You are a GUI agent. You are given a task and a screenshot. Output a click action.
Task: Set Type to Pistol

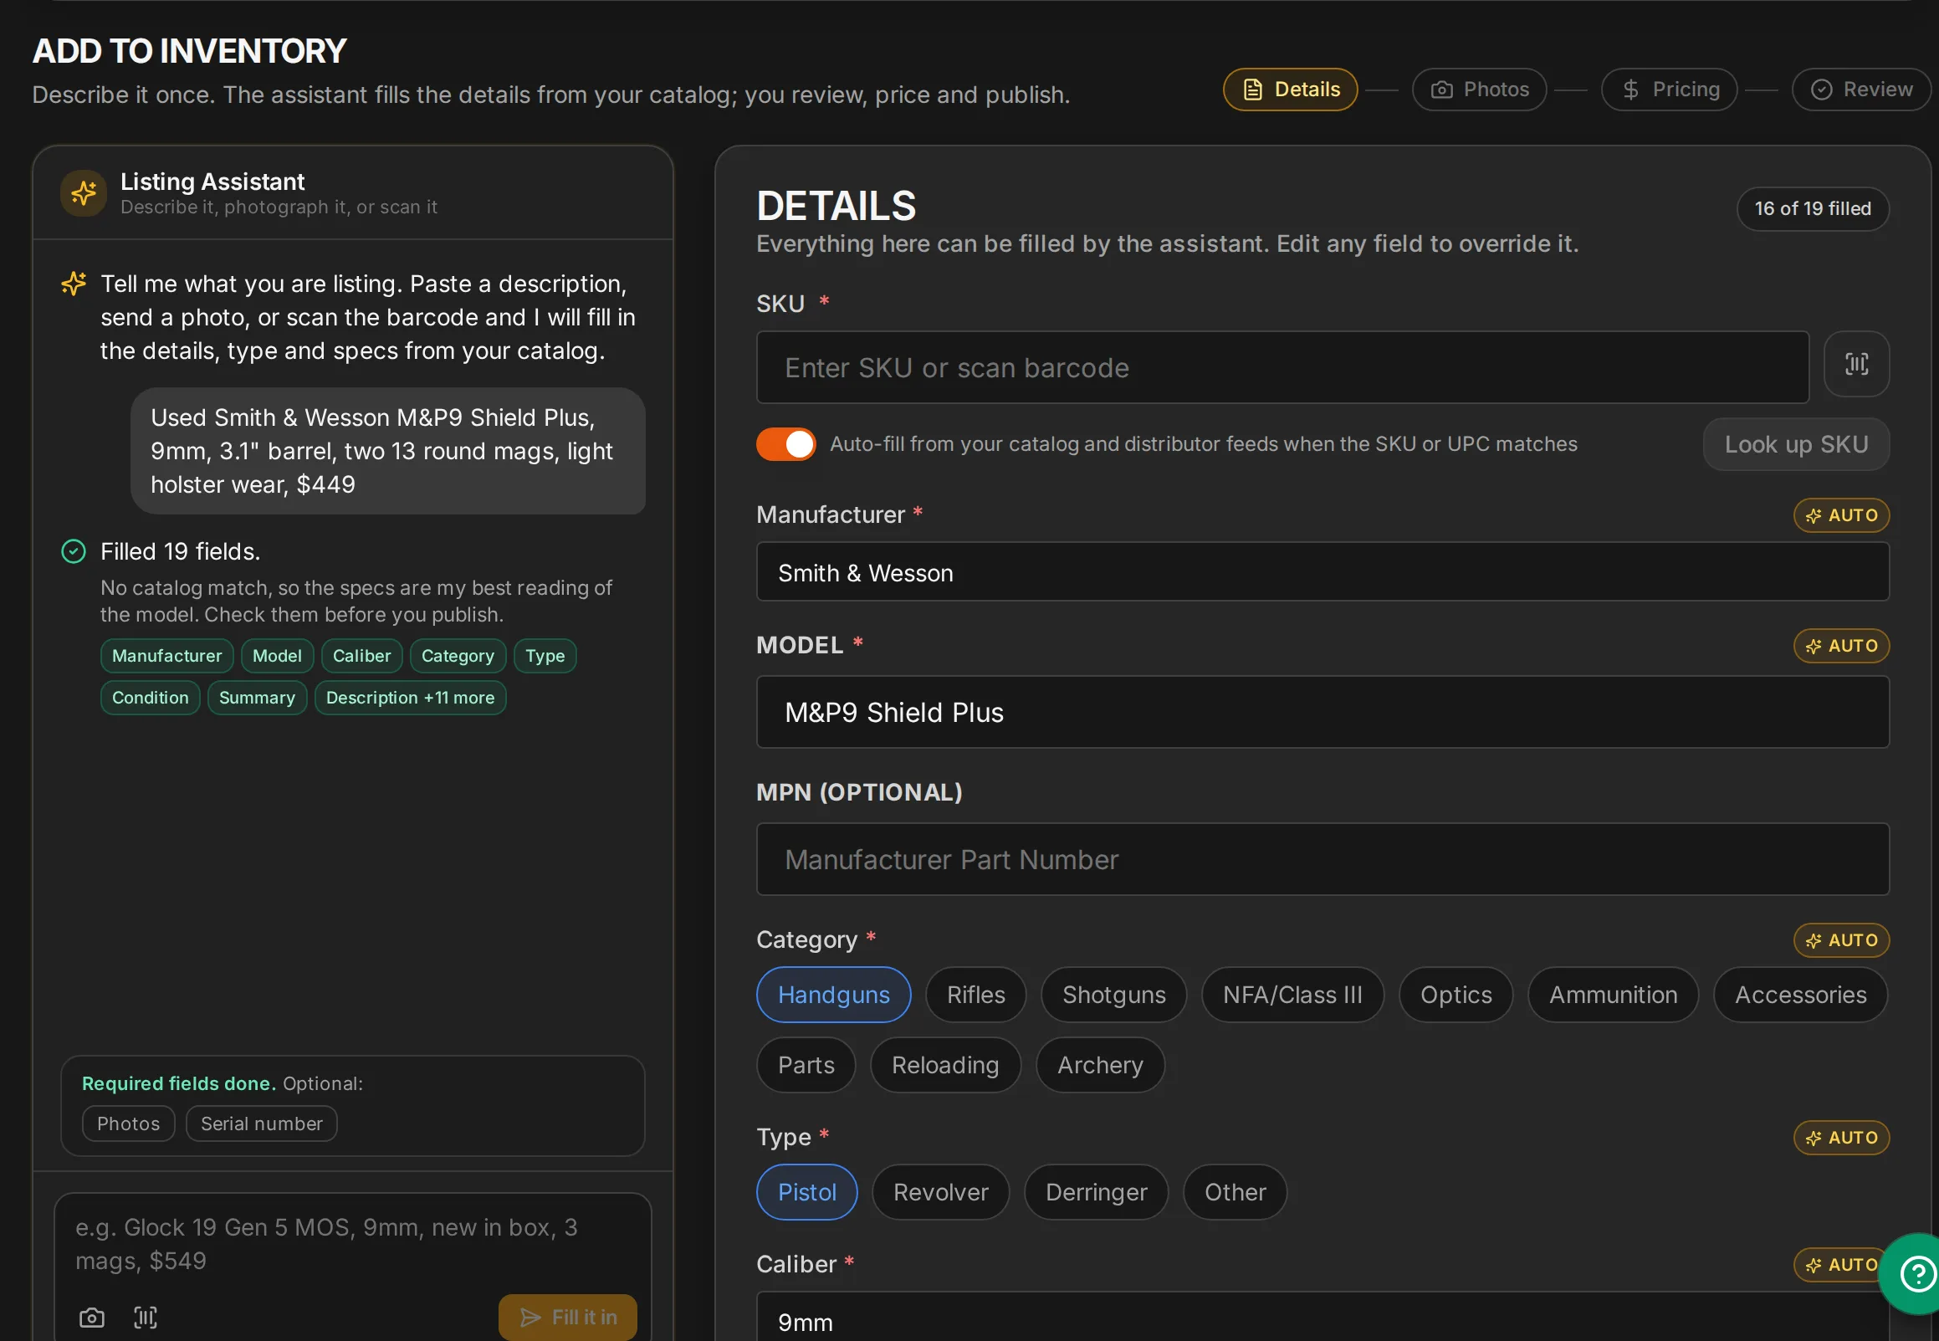(x=806, y=1191)
